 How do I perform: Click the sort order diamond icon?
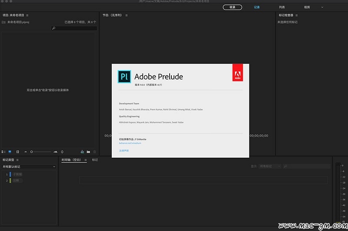pyautogui.click(x=62, y=152)
